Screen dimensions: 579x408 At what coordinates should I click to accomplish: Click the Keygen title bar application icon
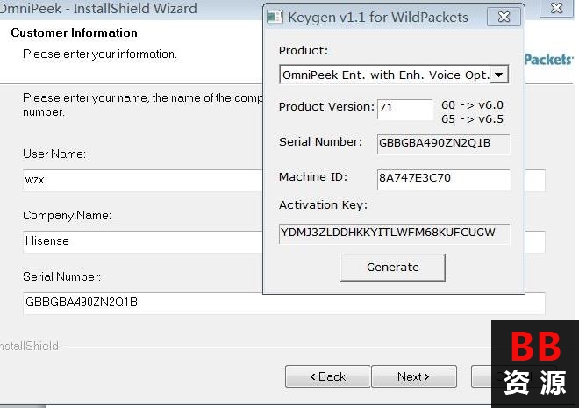(275, 17)
